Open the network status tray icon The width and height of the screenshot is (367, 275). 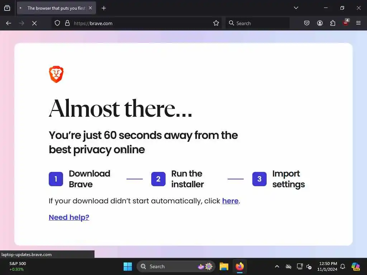(x=300, y=266)
